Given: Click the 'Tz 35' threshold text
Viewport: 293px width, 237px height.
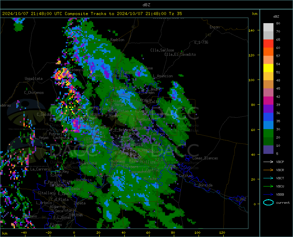Looking at the screenshot, I should (x=175, y=14).
